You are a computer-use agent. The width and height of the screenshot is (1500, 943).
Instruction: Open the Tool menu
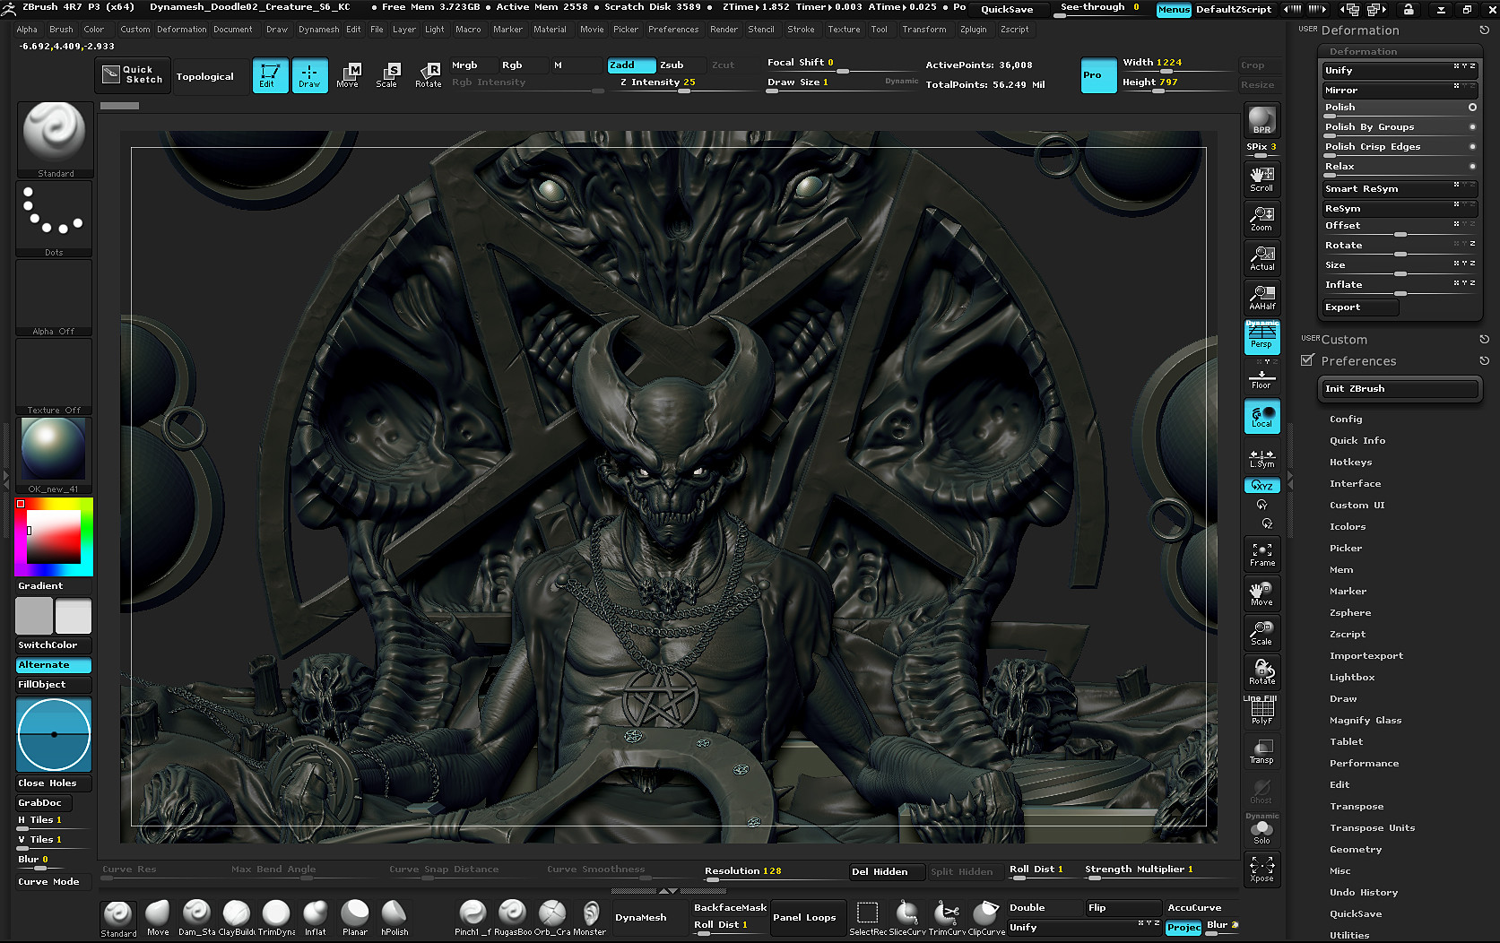click(x=879, y=30)
